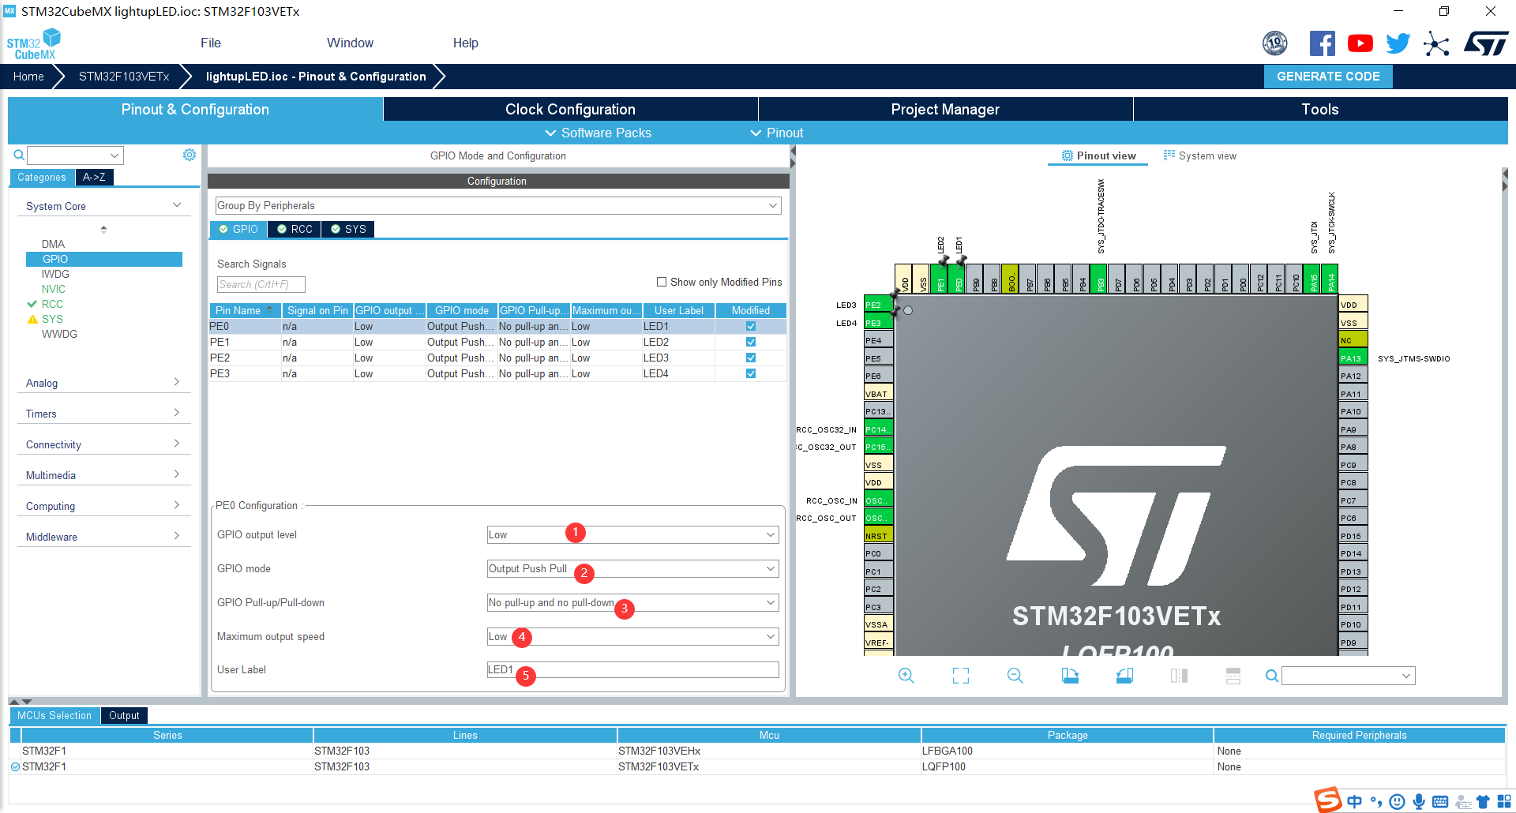Toggle Modified checkbox for PE2 row
Viewport: 1516px width, 813px height.
click(751, 358)
